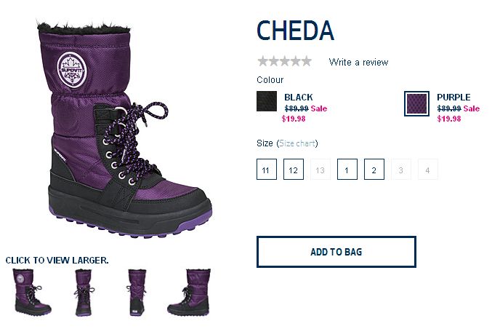Click the unavailable size 4 box
This screenshot has width=492, height=329.
click(427, 170)
